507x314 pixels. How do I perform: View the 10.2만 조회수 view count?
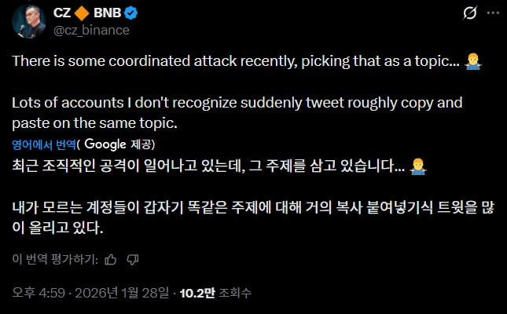pyautogui.click(x=208, y=294)
